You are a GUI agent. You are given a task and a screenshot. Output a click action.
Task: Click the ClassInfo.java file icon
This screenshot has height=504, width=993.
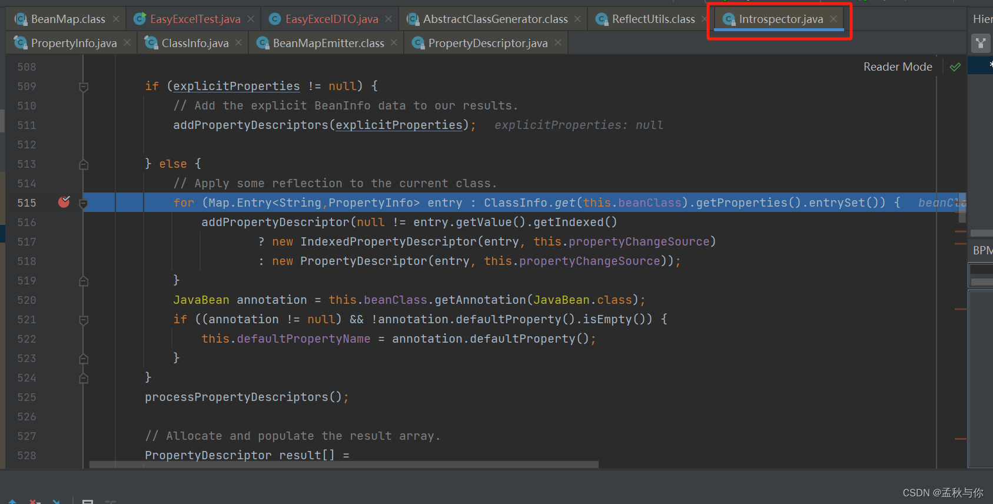pos(151,43)
